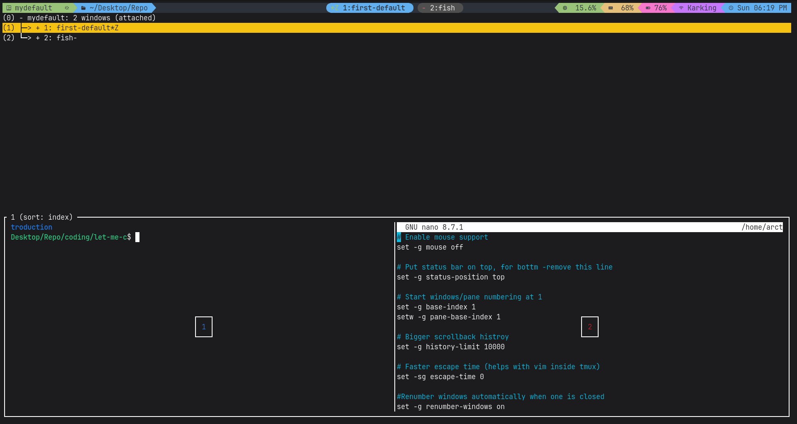797x424 pixels.
Task: Click the '# Bigger scrollback histroy' comment
Action: [x=453, y=337]
